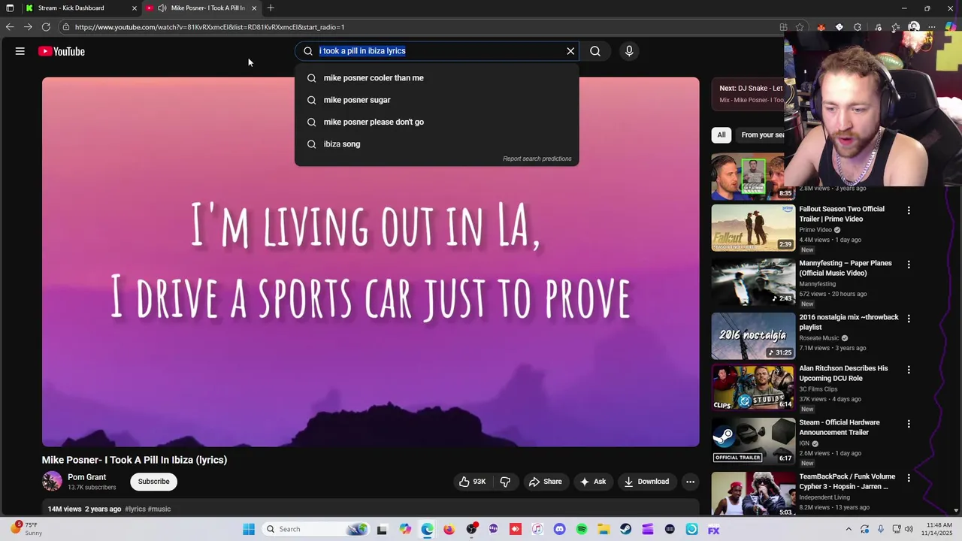962x541 pixels.
Task: Choose suggestion "mike posner sugar"
Action: [x=437, y=100]
